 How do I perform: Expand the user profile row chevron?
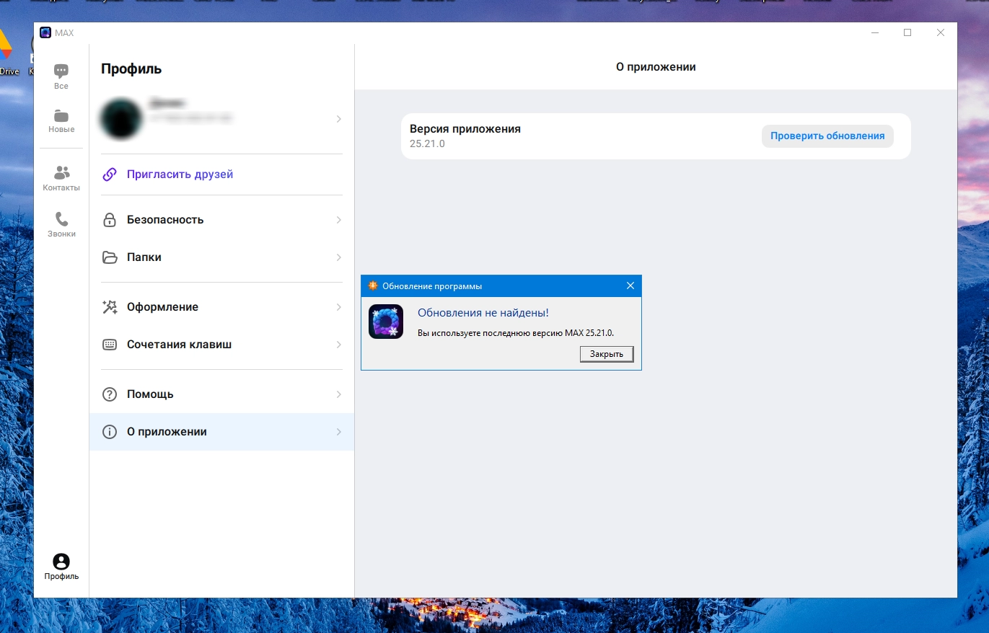coord(339,119)
